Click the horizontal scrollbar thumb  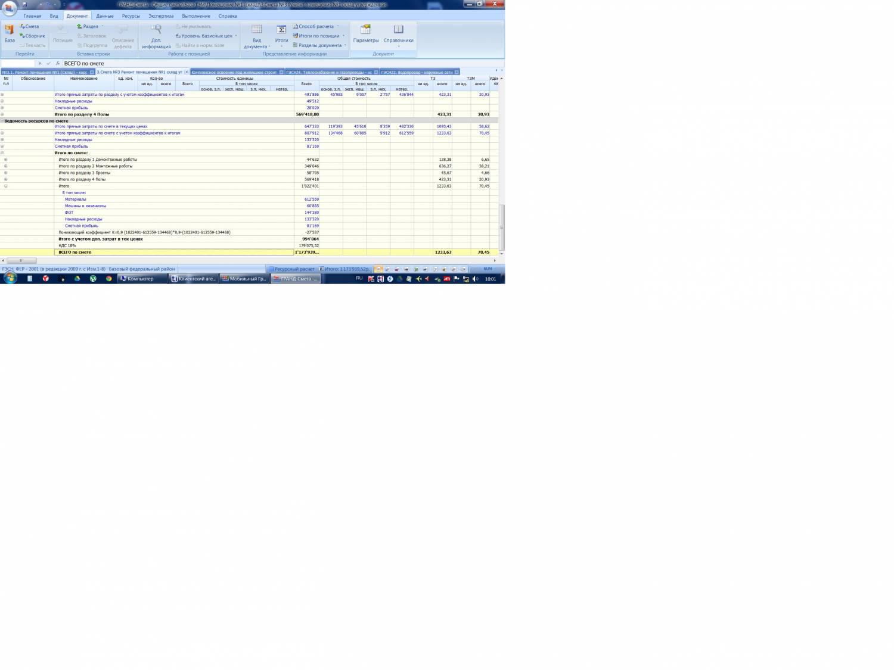pos(21,260)
